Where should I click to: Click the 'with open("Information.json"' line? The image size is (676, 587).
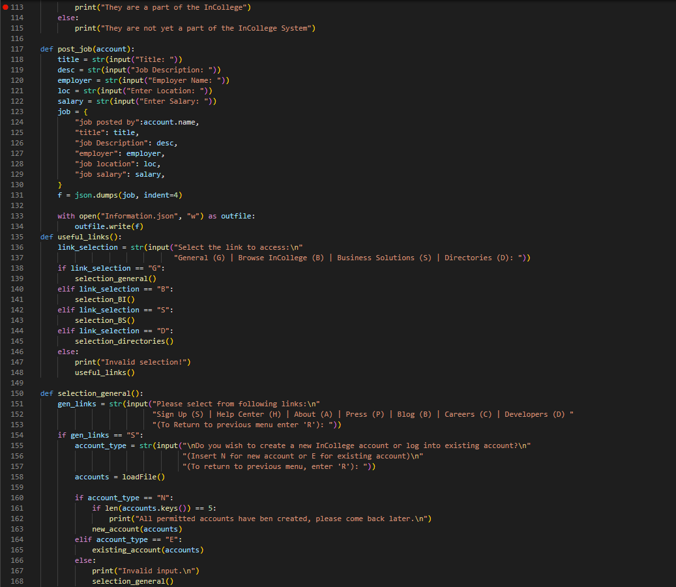[156, 216]
